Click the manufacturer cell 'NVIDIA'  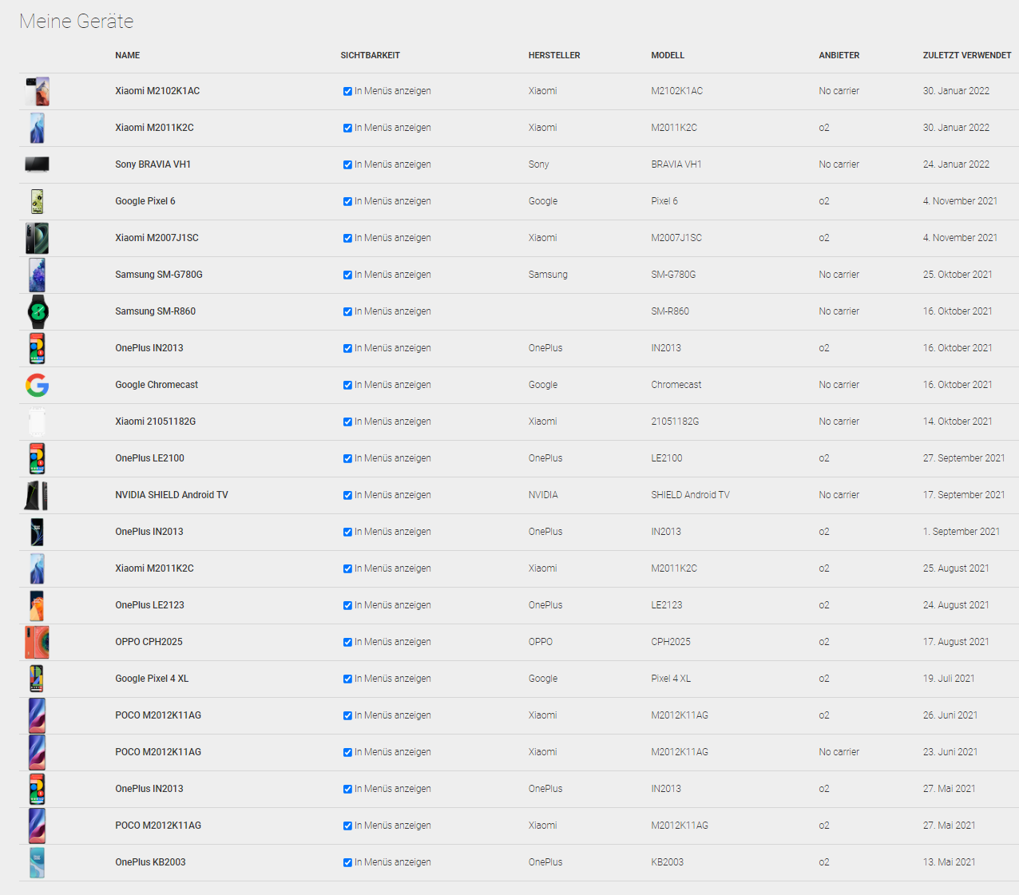pos(543,495)
